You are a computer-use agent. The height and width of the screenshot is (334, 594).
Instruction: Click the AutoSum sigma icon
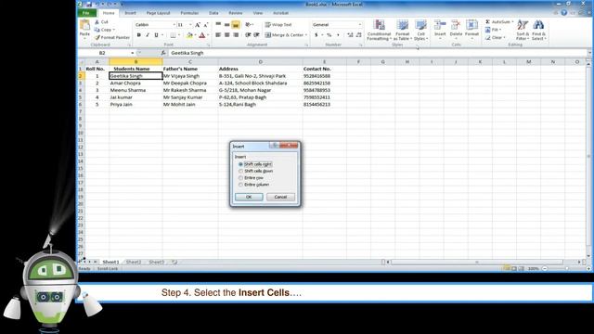487,22
